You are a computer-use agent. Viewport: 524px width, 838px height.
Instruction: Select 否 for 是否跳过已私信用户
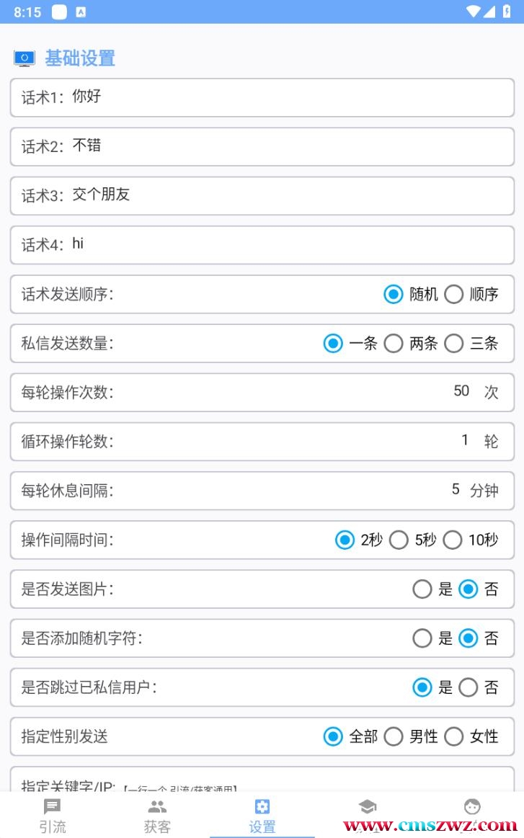tap(469, 687)
